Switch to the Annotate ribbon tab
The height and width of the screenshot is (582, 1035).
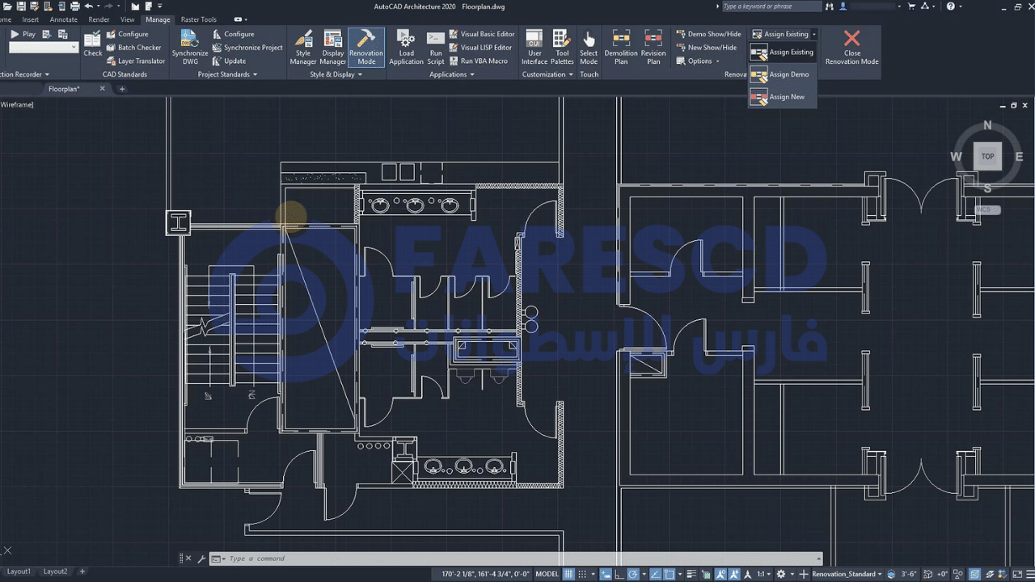point(64,19)
